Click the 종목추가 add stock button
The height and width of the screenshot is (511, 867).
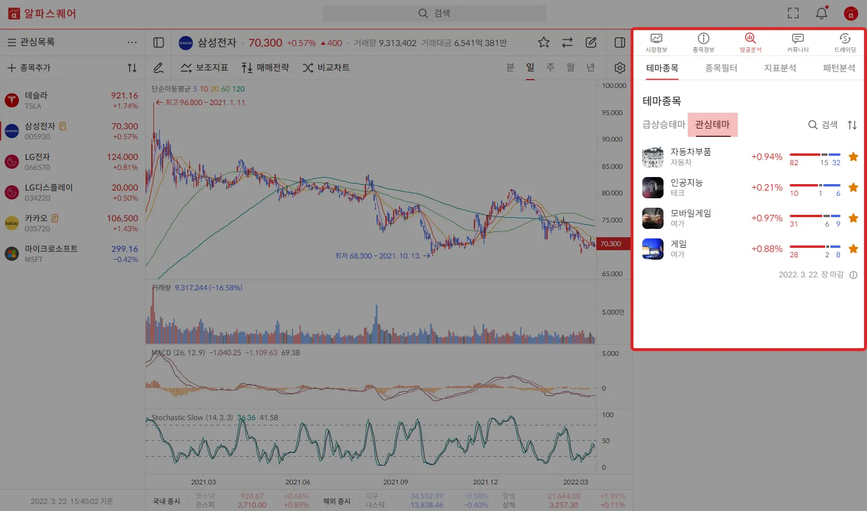pos(29,68)
